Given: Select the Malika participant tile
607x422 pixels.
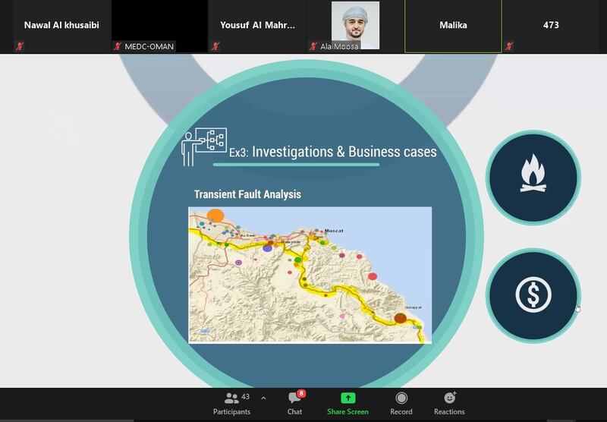Looking at the screenshot, I should point(453,26).
